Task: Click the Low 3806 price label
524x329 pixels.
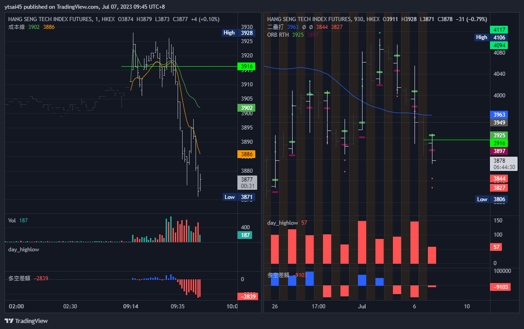Action: 492,199
